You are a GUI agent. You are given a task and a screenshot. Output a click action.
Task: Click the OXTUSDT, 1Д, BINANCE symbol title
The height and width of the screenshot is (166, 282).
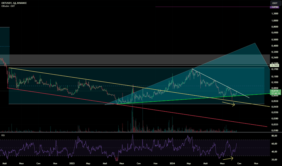coord(14,3)
